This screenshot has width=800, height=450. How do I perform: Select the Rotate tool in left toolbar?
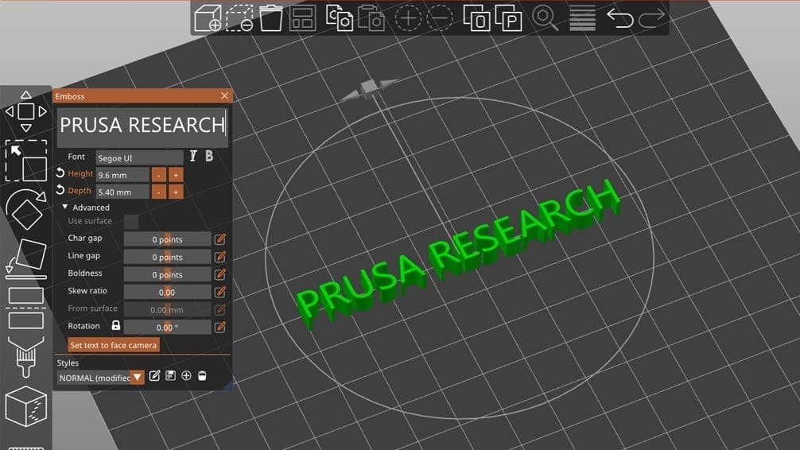tap(26, 209)
